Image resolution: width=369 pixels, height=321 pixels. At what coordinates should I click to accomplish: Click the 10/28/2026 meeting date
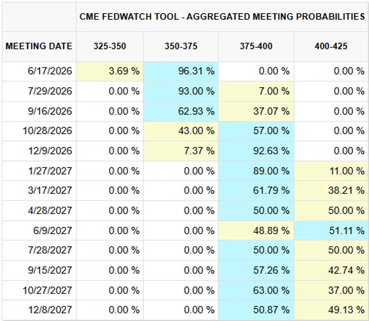tap(47, 131)
